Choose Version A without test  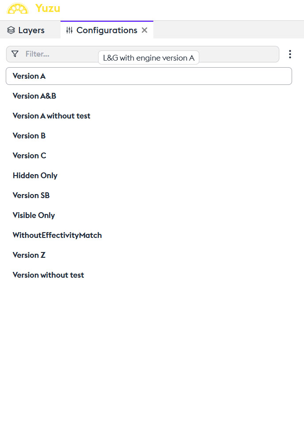pyautogui.click(x=52, y=116)
